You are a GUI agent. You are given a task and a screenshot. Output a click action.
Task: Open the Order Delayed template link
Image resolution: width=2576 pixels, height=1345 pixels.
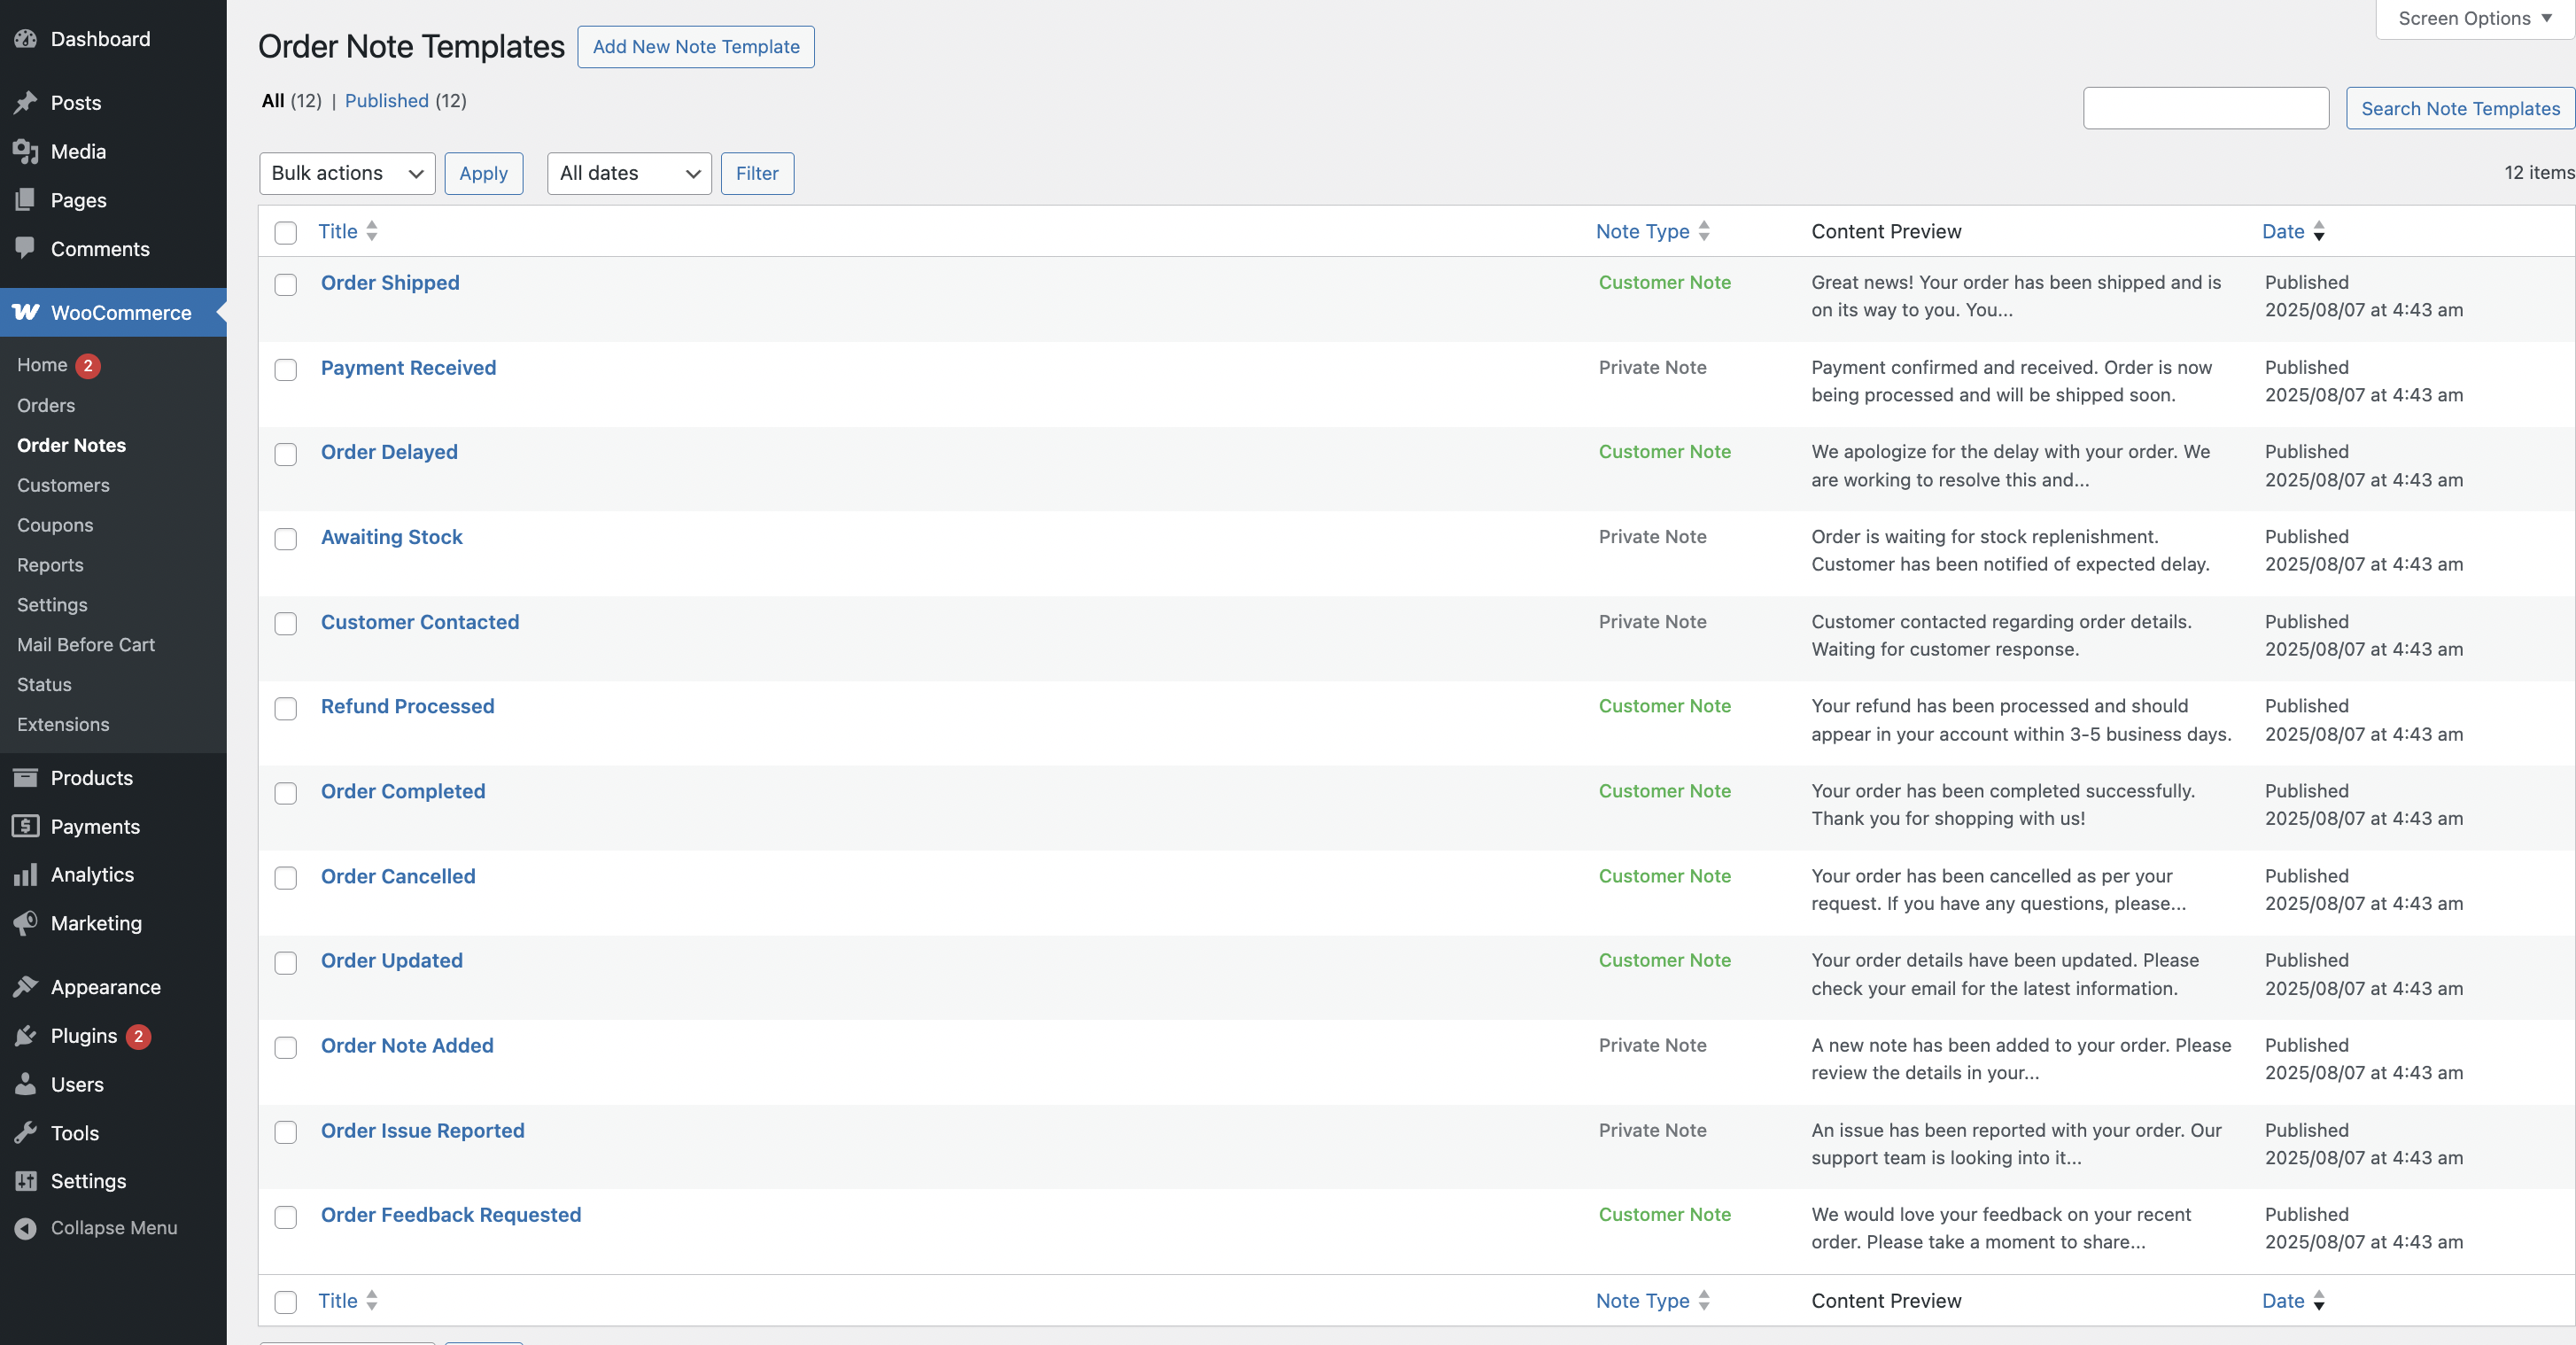click(x=389, y=452)
